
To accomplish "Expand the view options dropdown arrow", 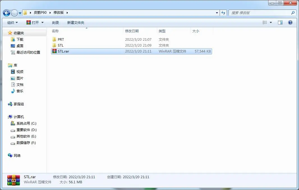I will coord(271,22).
